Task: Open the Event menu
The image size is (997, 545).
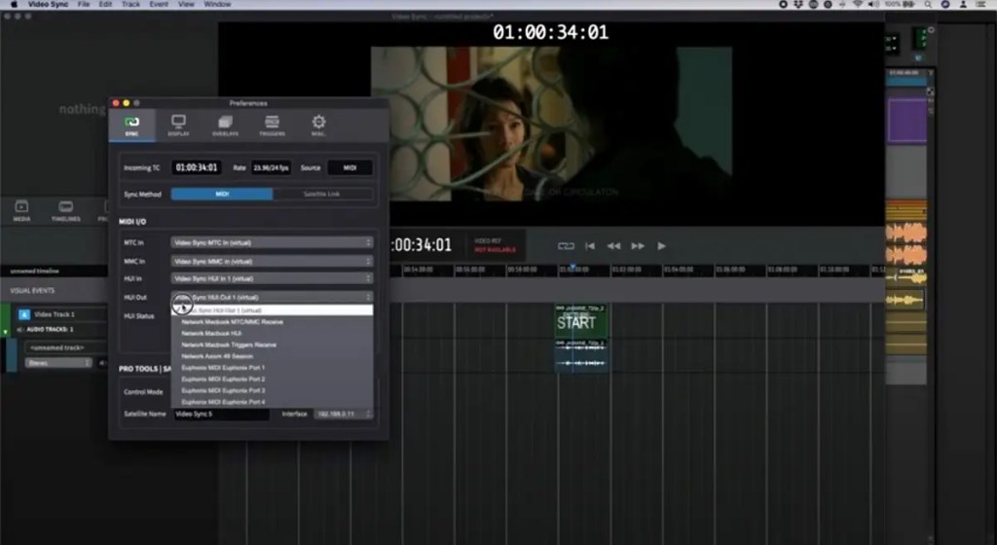Action: (x=159, y=5)
